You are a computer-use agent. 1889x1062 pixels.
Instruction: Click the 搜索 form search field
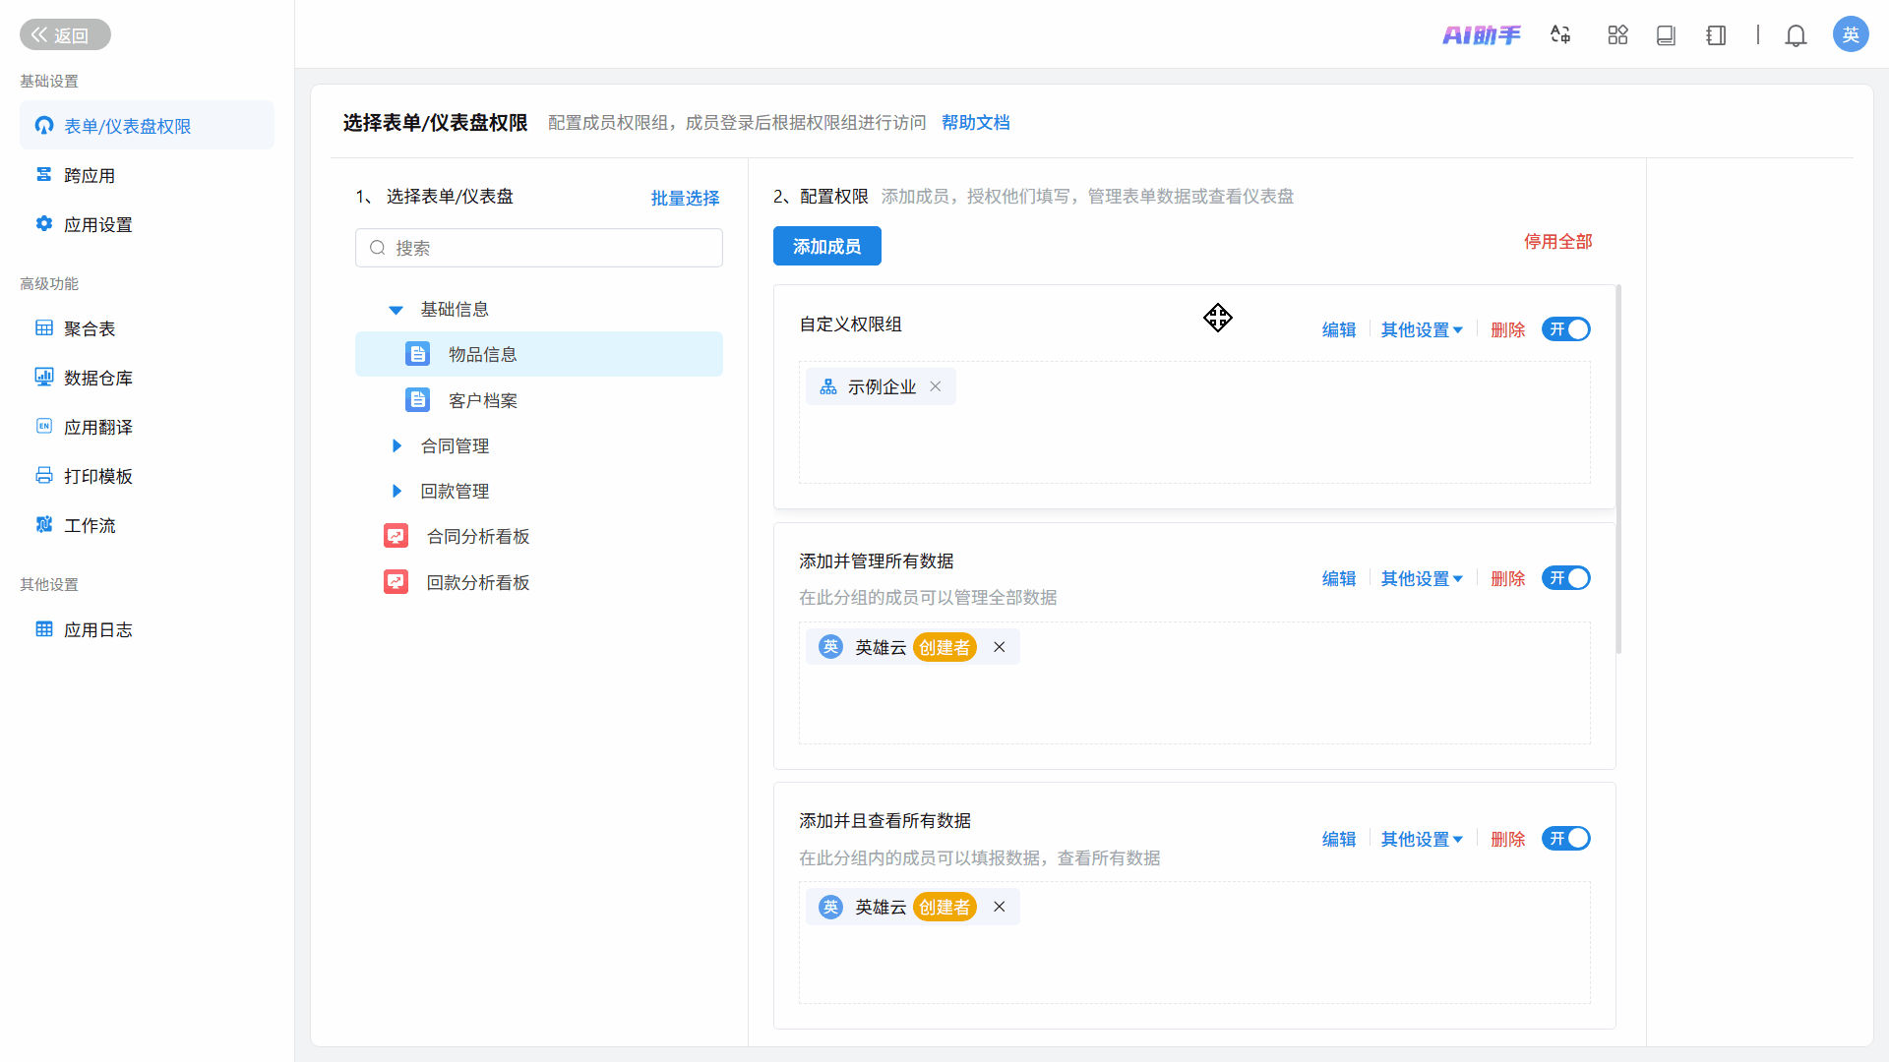tap(551, 248)
